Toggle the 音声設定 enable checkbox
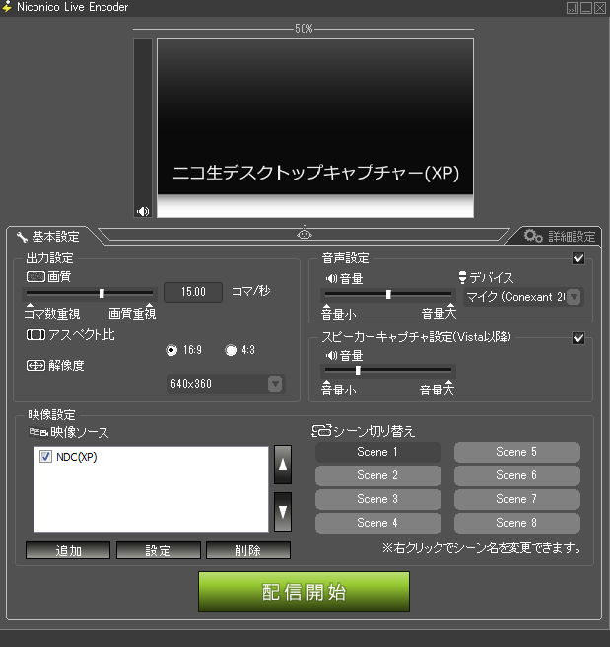This screenshot has width=610, height=647. (578, 258)
